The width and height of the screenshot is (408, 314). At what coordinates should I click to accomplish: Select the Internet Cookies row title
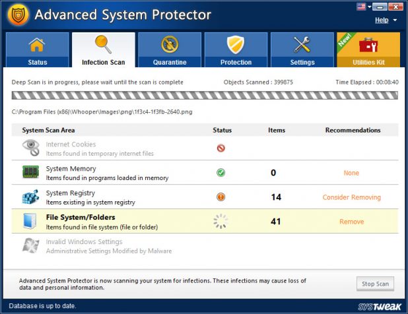[71, 144]
